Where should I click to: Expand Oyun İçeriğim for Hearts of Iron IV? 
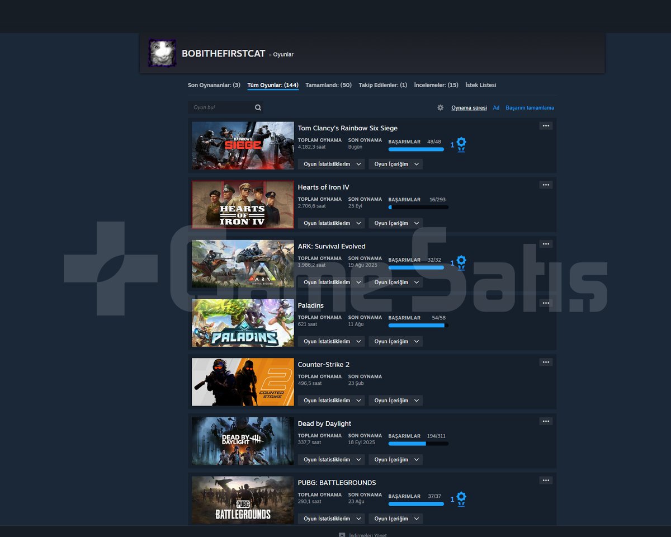pos(395,223)
